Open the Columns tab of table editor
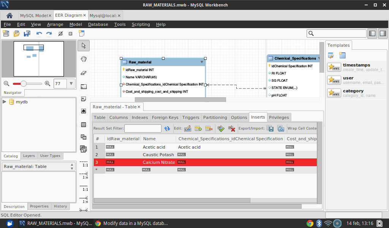This screenshot has height=228, width=389. point(119,117)
